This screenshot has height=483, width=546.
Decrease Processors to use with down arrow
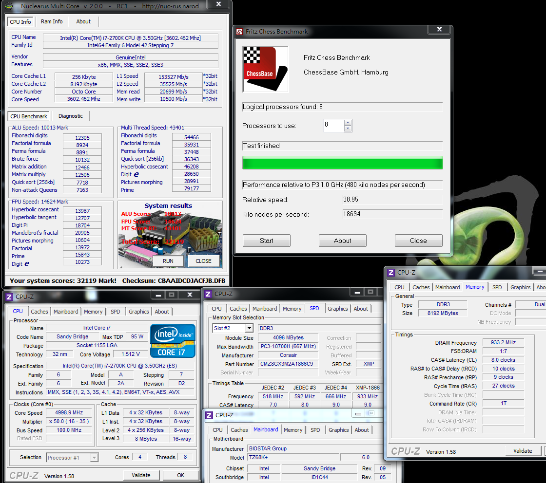tap(348, 129)
